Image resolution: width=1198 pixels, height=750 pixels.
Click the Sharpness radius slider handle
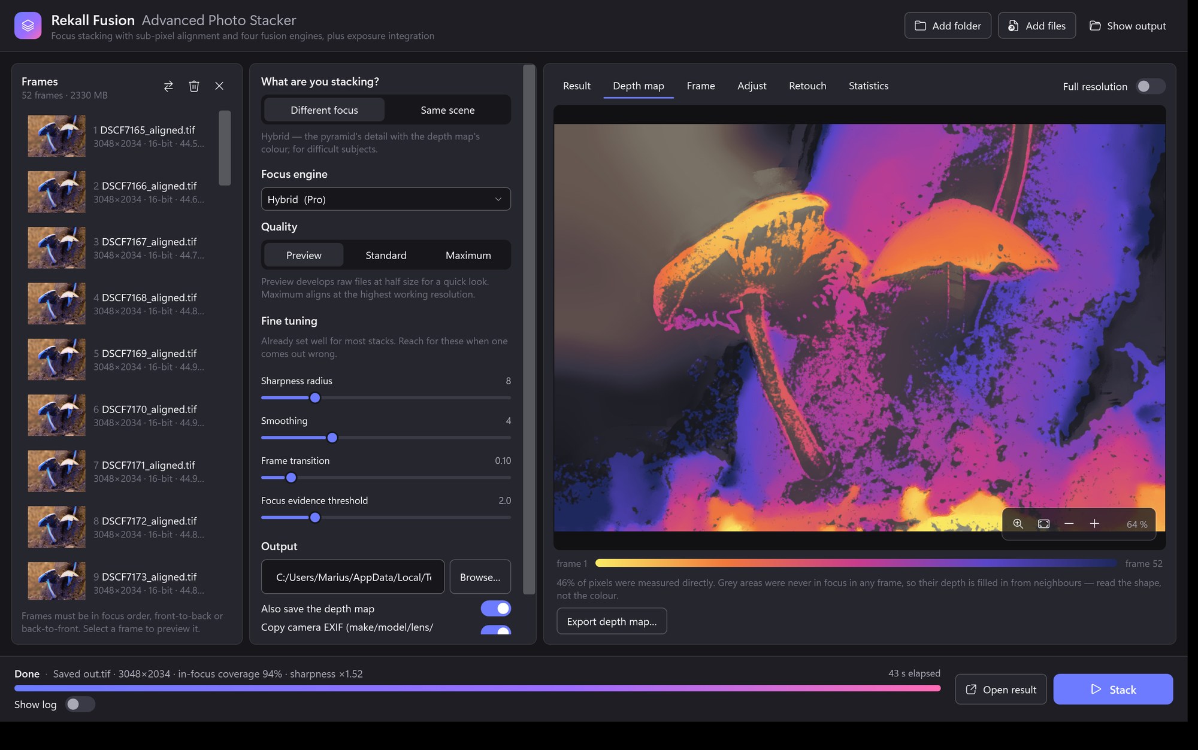[315, 398]
